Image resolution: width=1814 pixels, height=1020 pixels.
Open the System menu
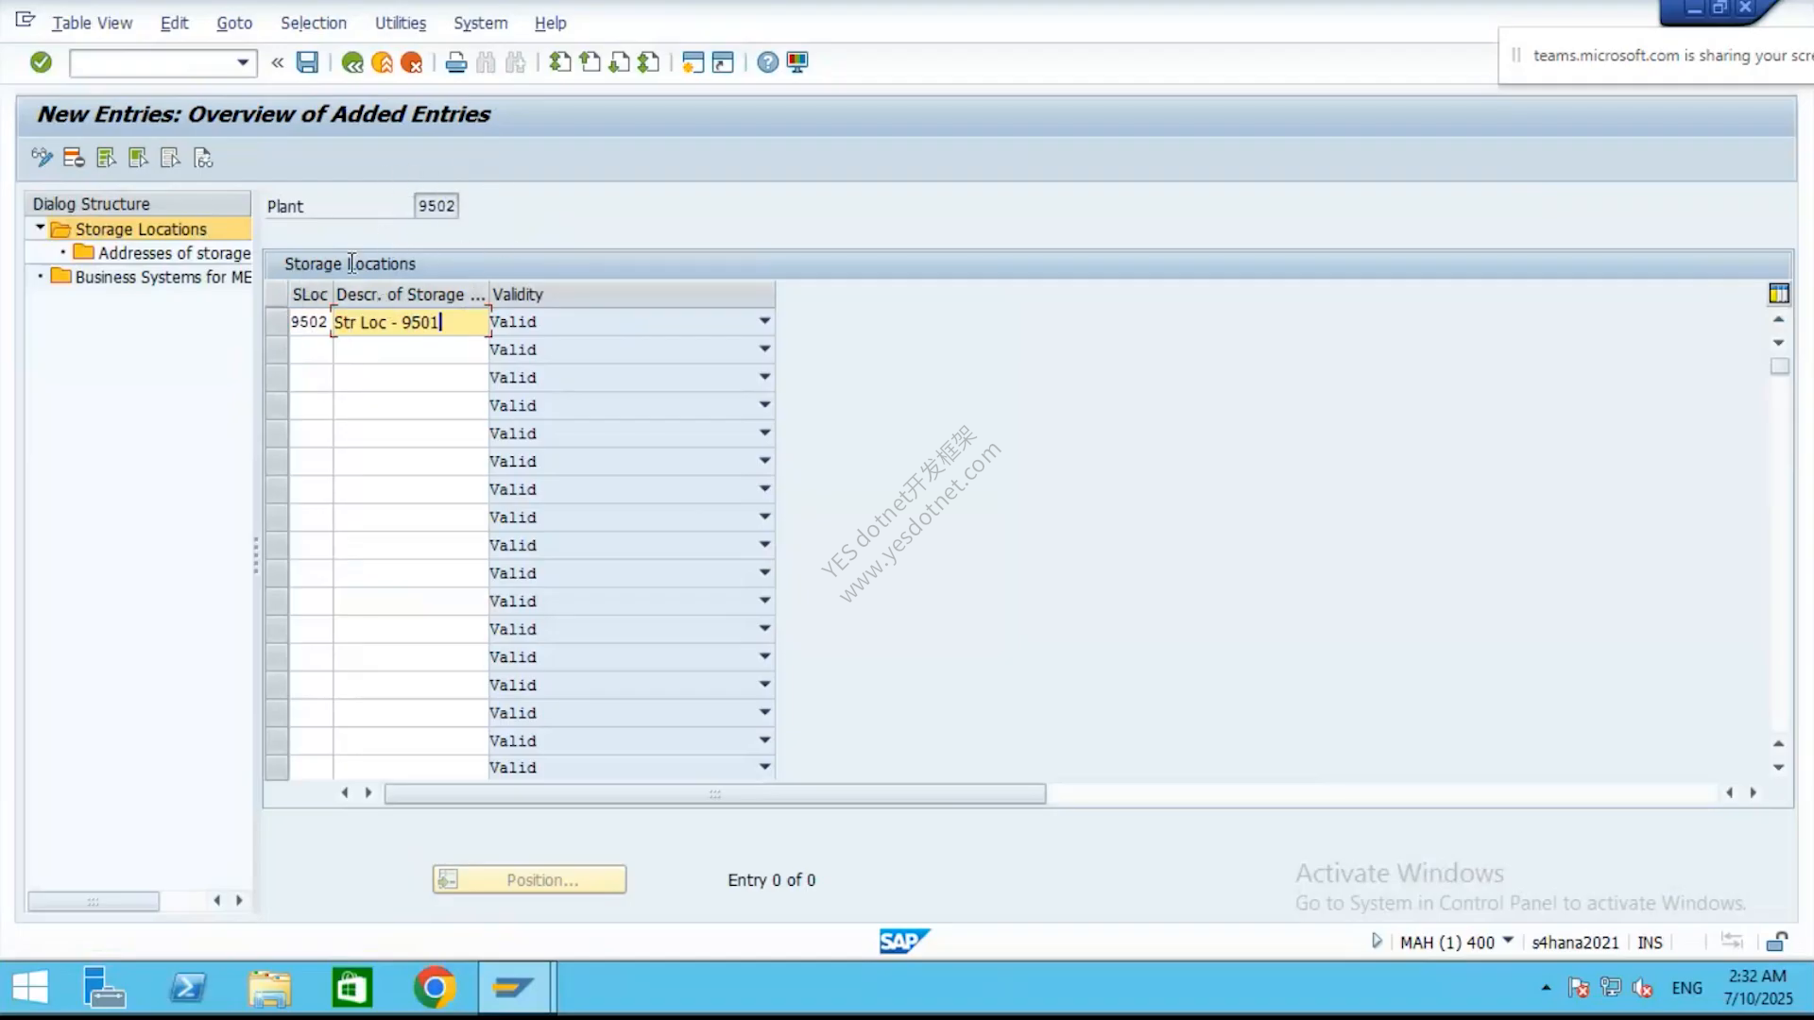(x=480, y=23)
